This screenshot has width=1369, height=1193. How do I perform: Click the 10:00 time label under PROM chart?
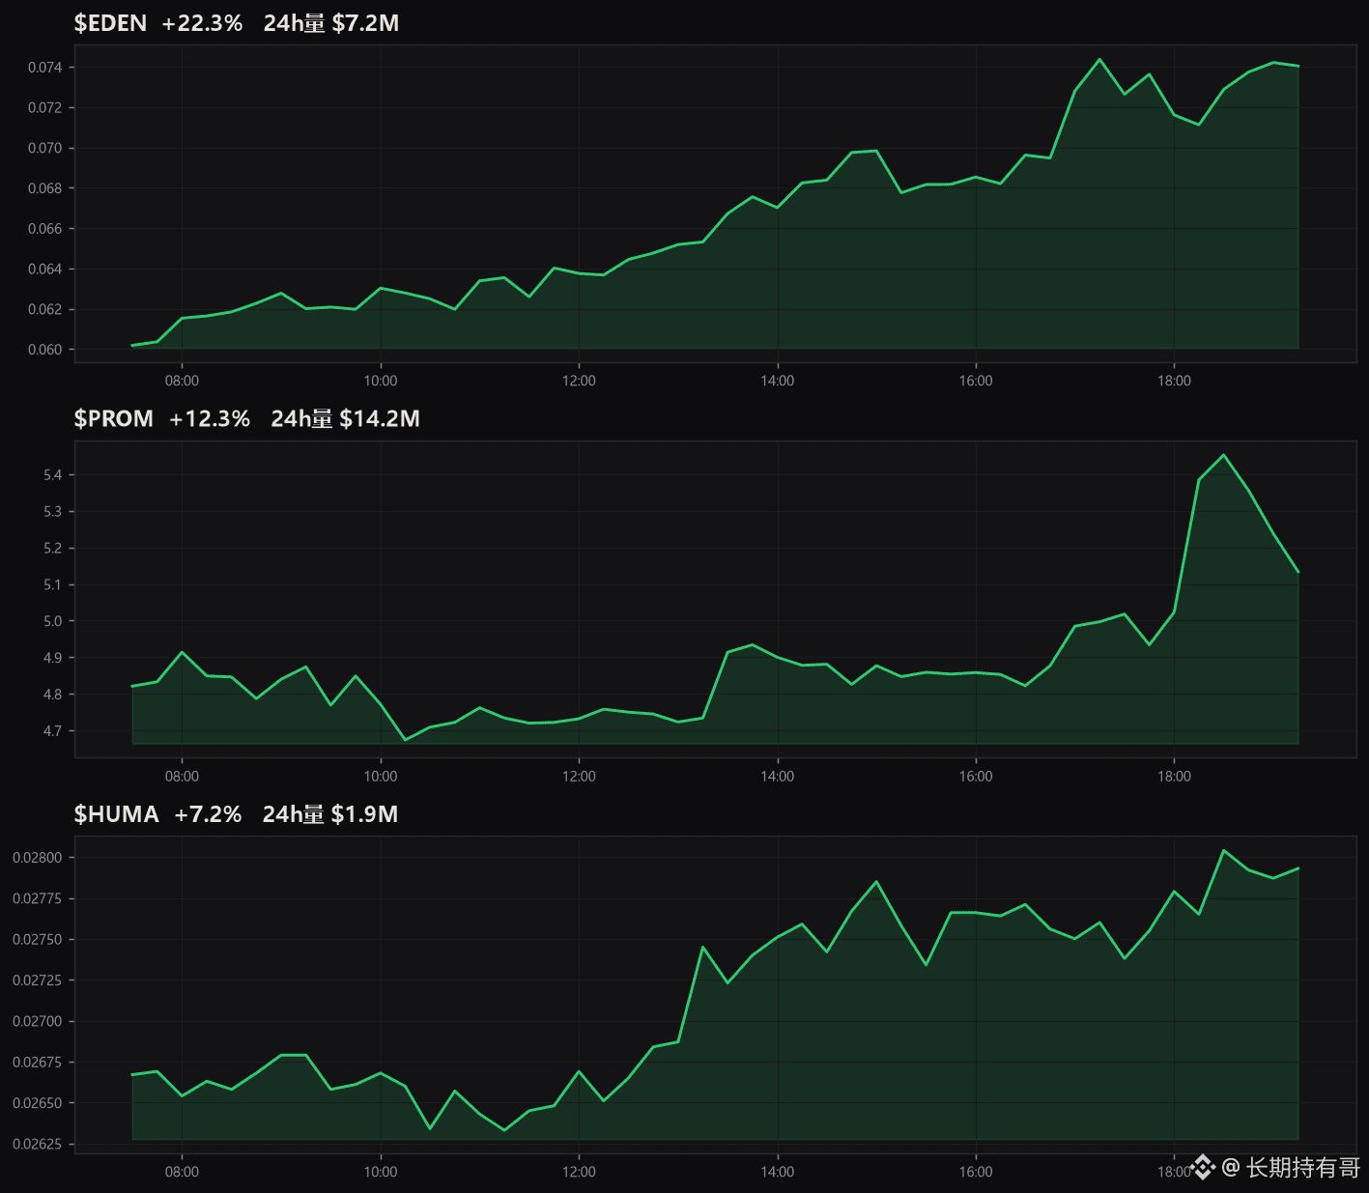(x=381, y=776)
